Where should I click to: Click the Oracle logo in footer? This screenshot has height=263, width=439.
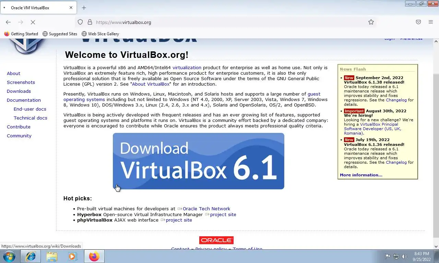[x=216, y=240]
